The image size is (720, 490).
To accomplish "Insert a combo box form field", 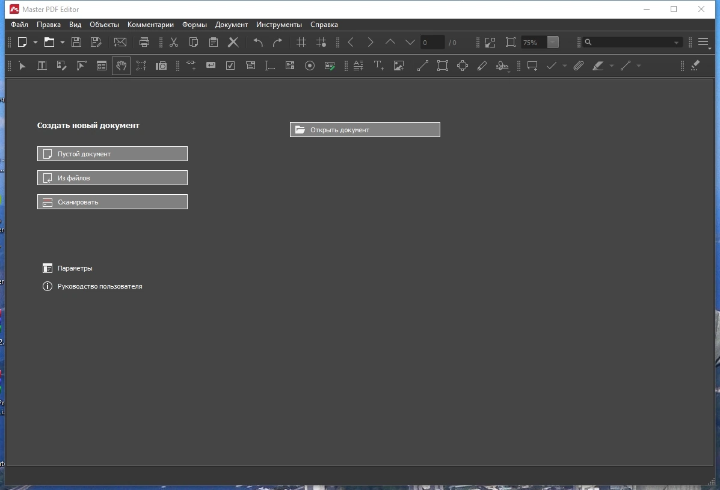I will pyautogui.click(x=250, y=66).
